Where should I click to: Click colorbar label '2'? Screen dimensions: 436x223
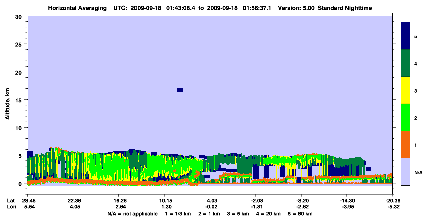pyautogui.click(x=416, y=118)
